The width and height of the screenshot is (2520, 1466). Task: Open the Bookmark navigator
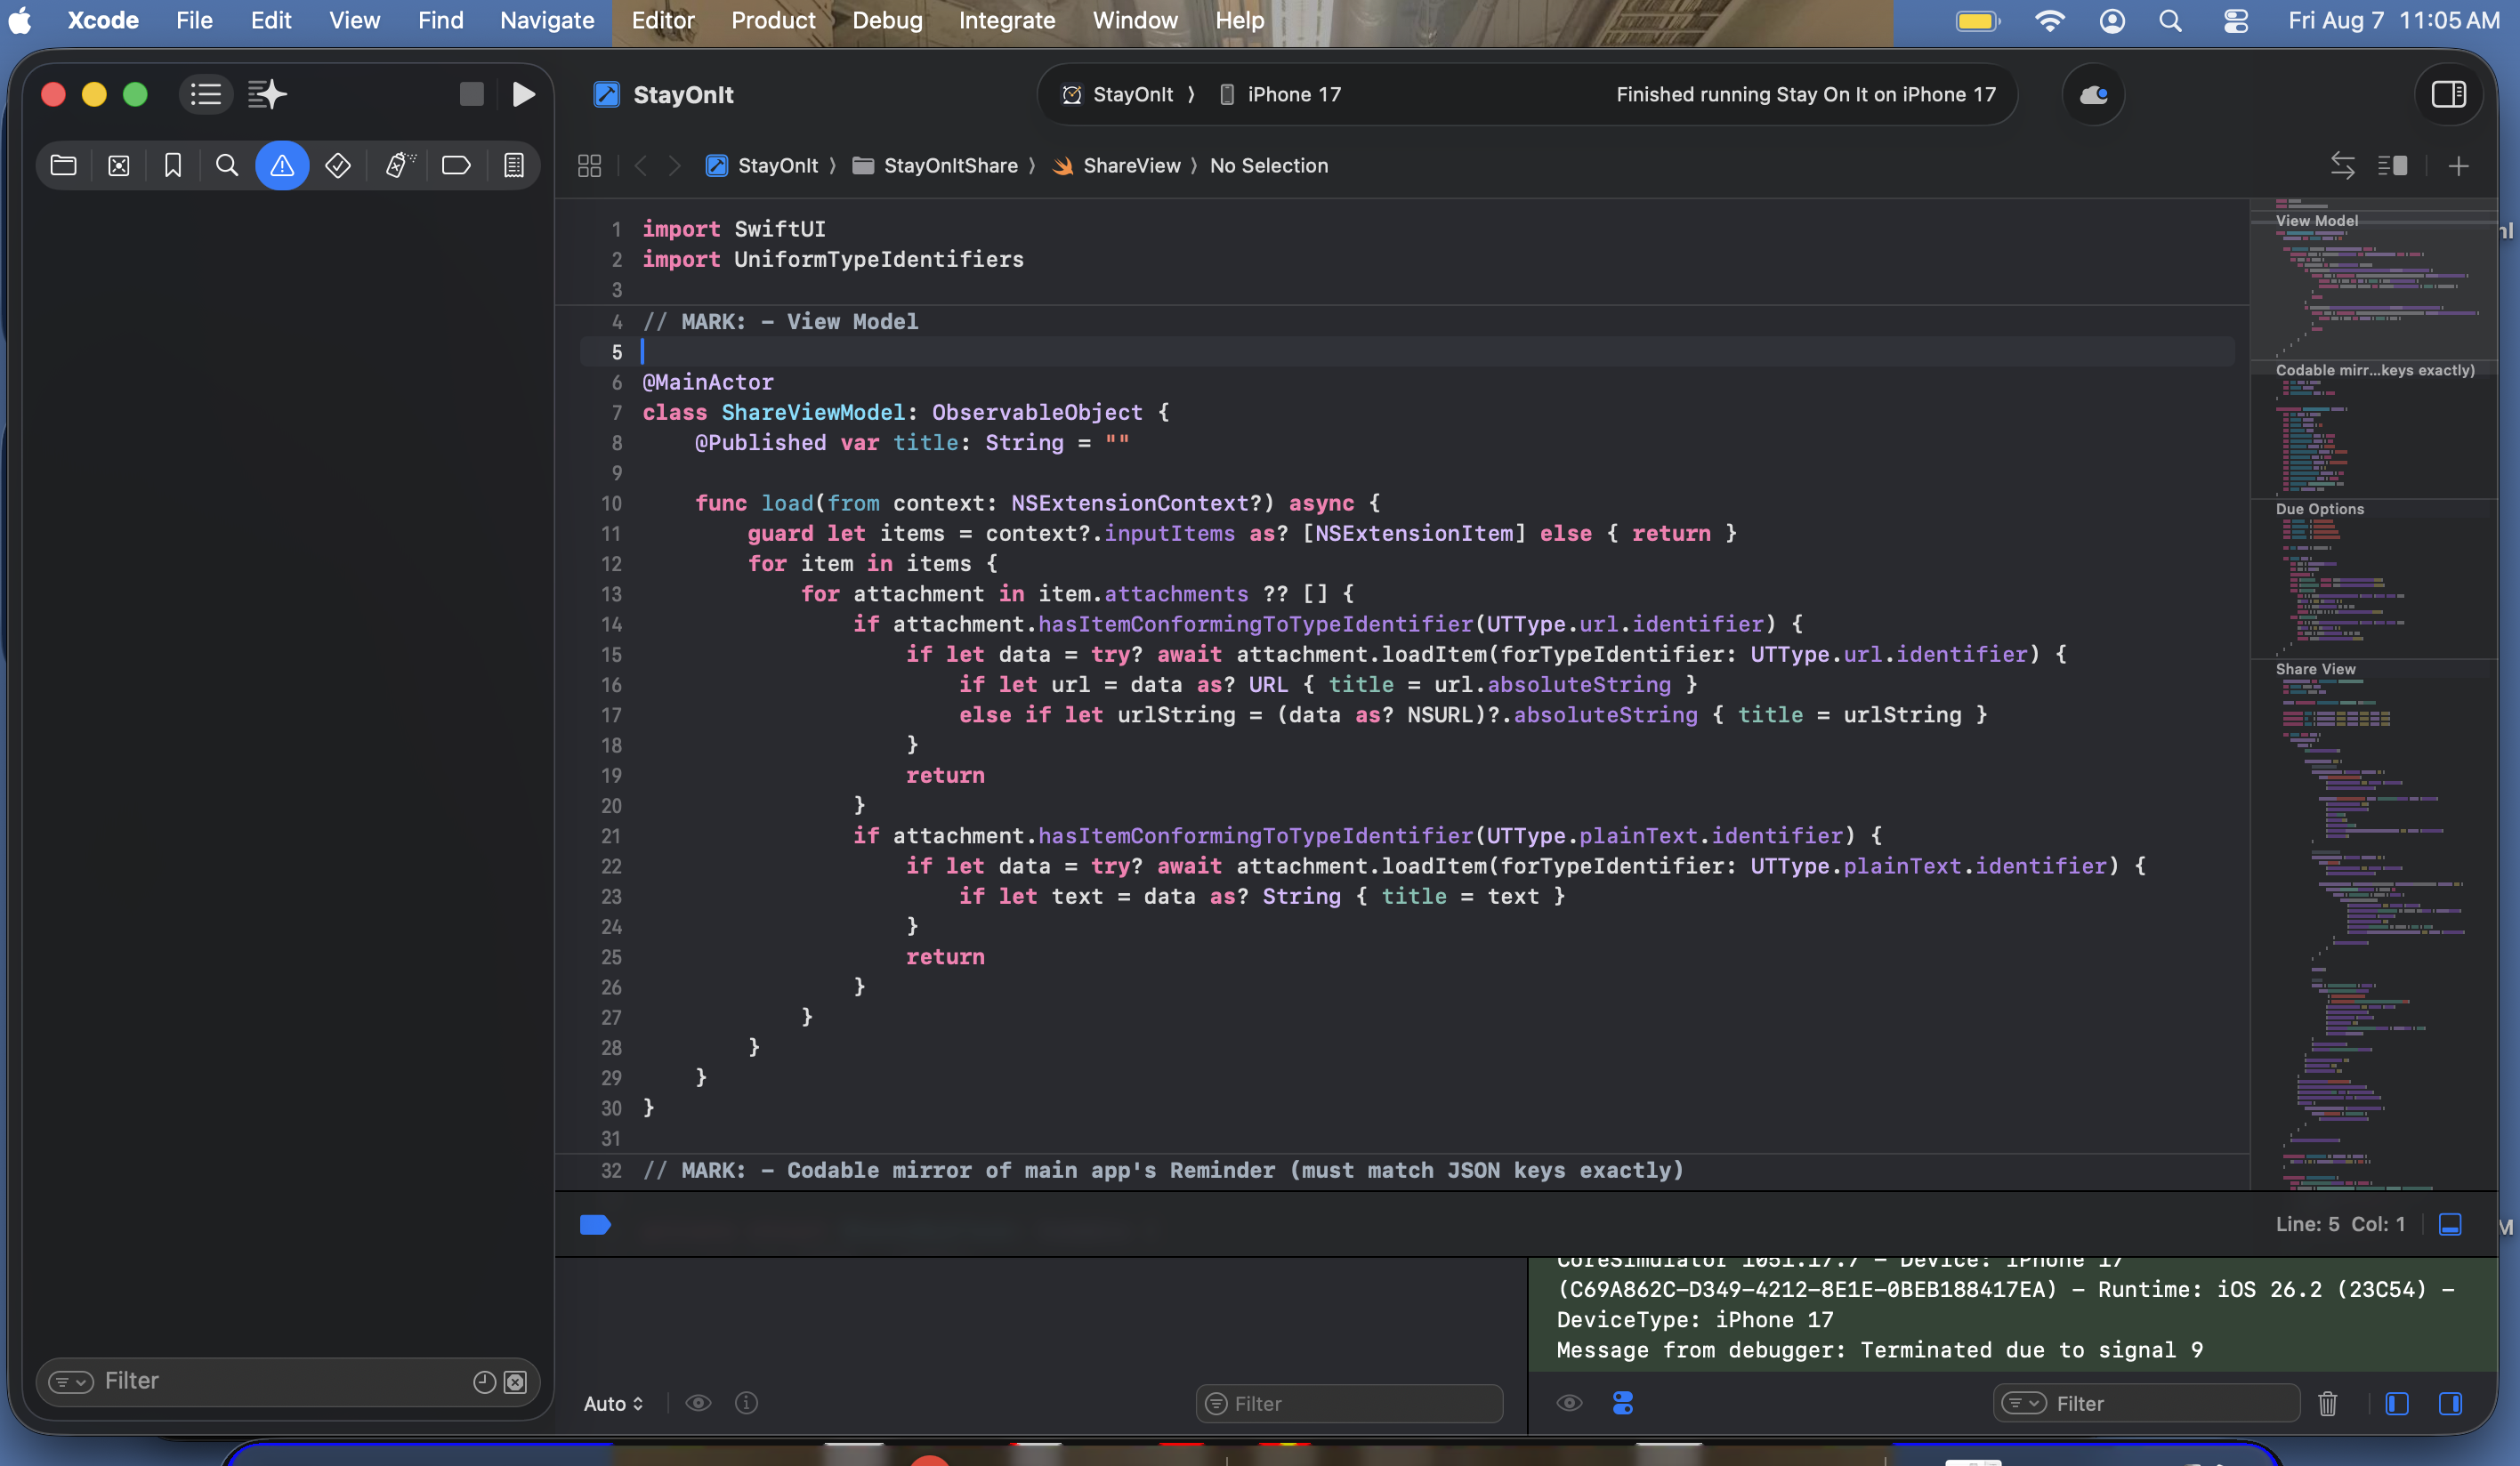[173, 165]
